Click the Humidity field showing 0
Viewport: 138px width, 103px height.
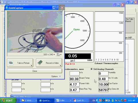pyautogui.click(x=103, y=74)
